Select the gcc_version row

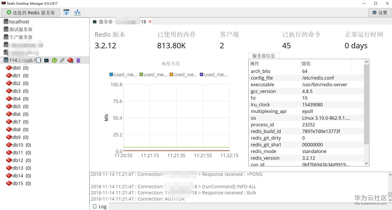306,91
